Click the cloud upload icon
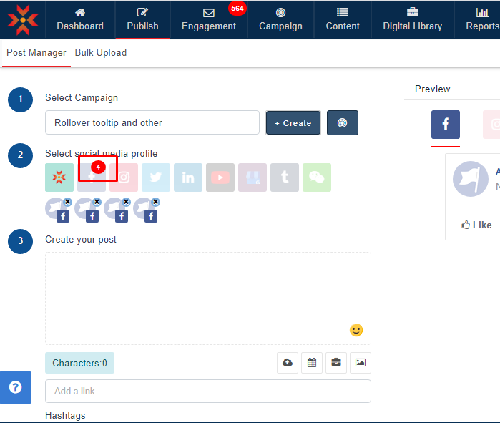Image resolution: width=500 pixels, height=423 pixels. point(288,363)
